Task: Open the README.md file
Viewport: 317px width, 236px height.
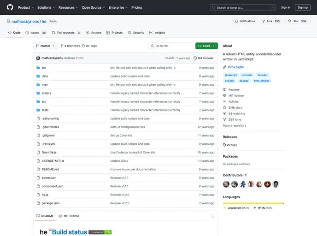Action: tap(50, 169)
